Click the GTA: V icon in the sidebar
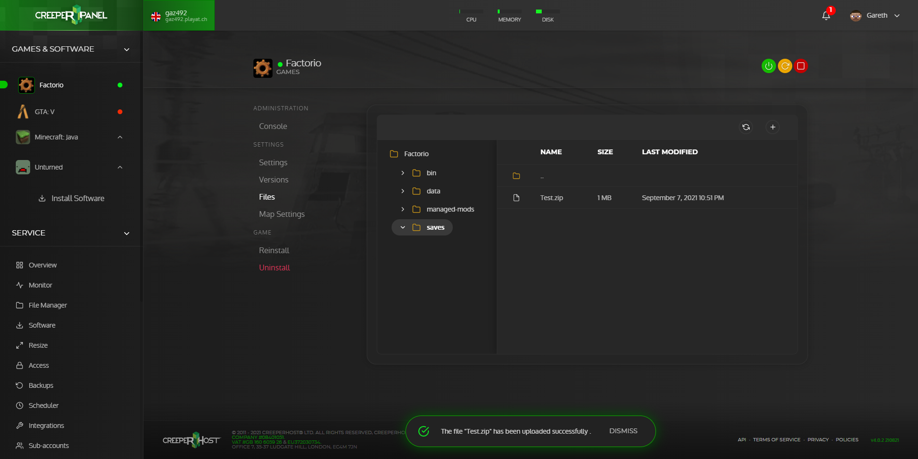The height and width of the screenshot is (459, 918). 22,112
